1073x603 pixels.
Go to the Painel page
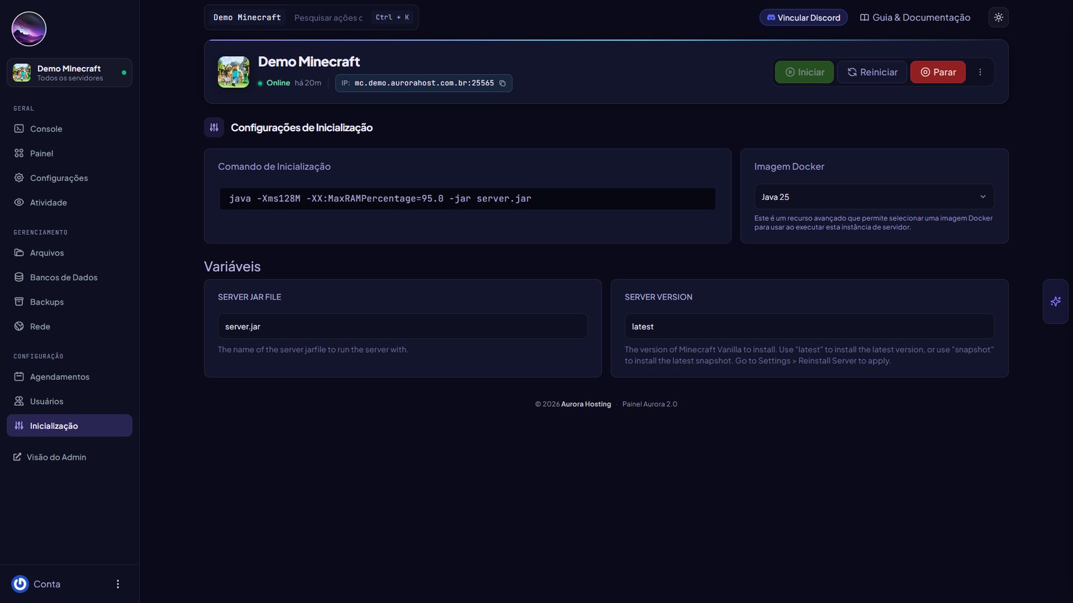[x=69, y=153]
